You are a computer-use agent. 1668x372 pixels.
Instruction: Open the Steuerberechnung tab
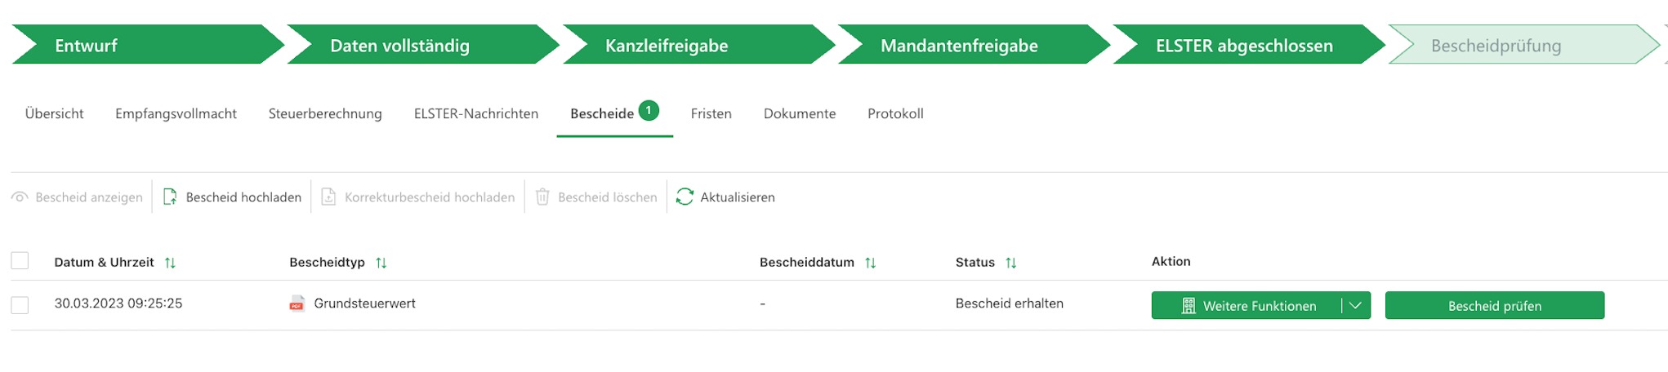pyautogui.click(x=325, y=113)
